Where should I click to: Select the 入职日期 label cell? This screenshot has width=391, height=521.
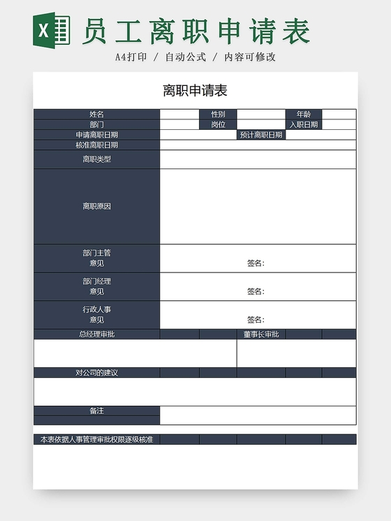pyautogui.click(x=304, y=124)
